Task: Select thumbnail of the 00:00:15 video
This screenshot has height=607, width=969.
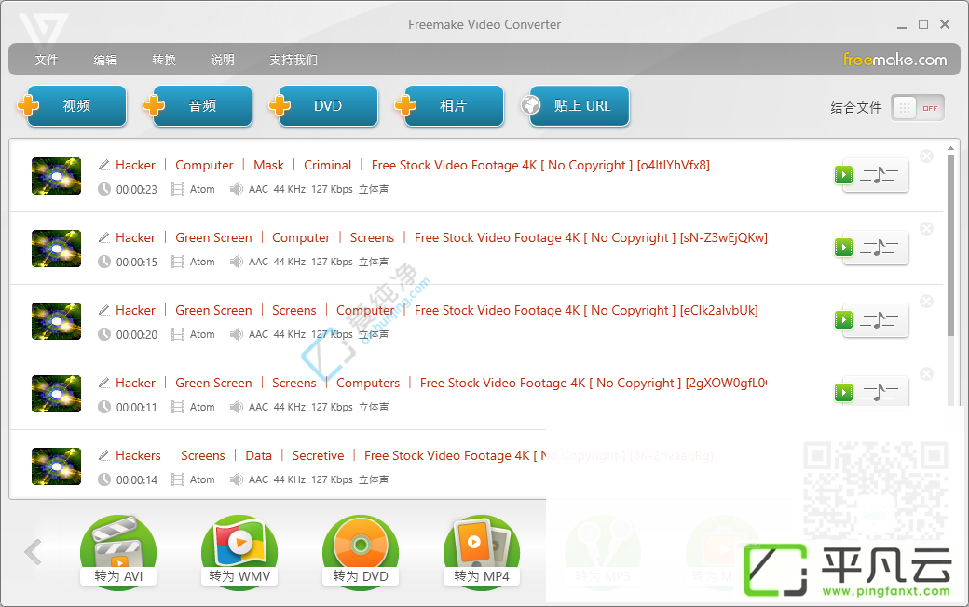Action: [56, 249]
